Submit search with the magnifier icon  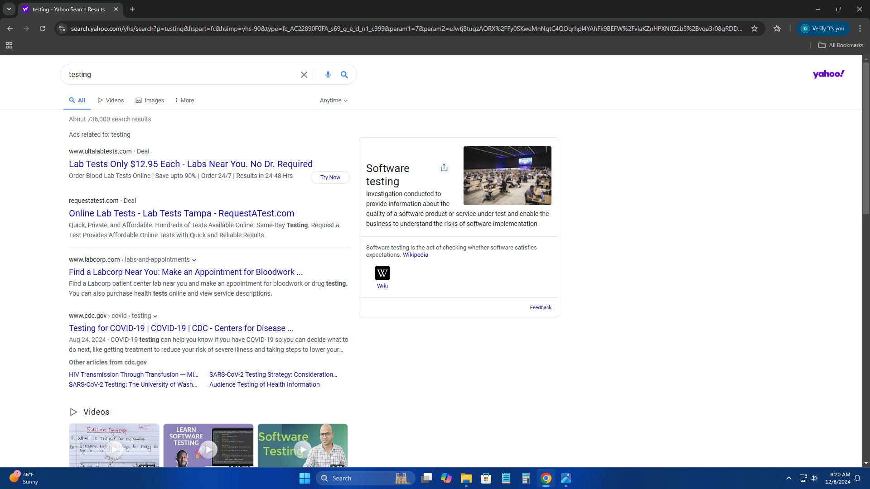pos(344,75)
